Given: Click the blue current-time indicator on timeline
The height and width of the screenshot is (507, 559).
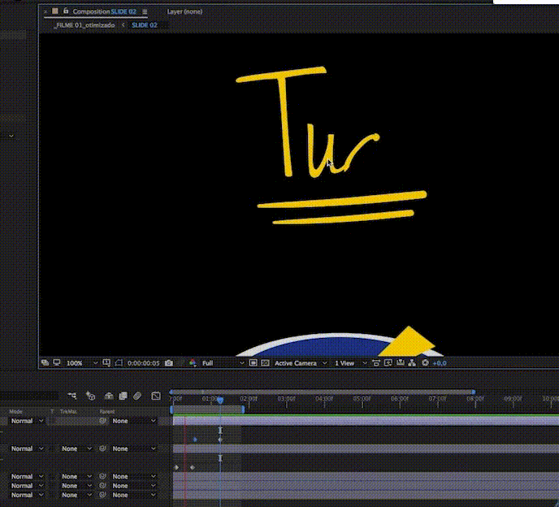Looking at the screenshot, I should coord(220,400).
